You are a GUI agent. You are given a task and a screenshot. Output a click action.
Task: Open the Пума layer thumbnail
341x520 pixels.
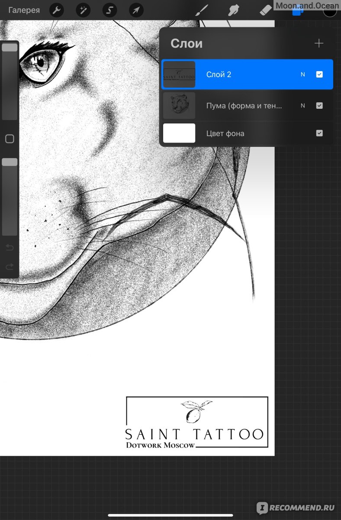[179, 105]
